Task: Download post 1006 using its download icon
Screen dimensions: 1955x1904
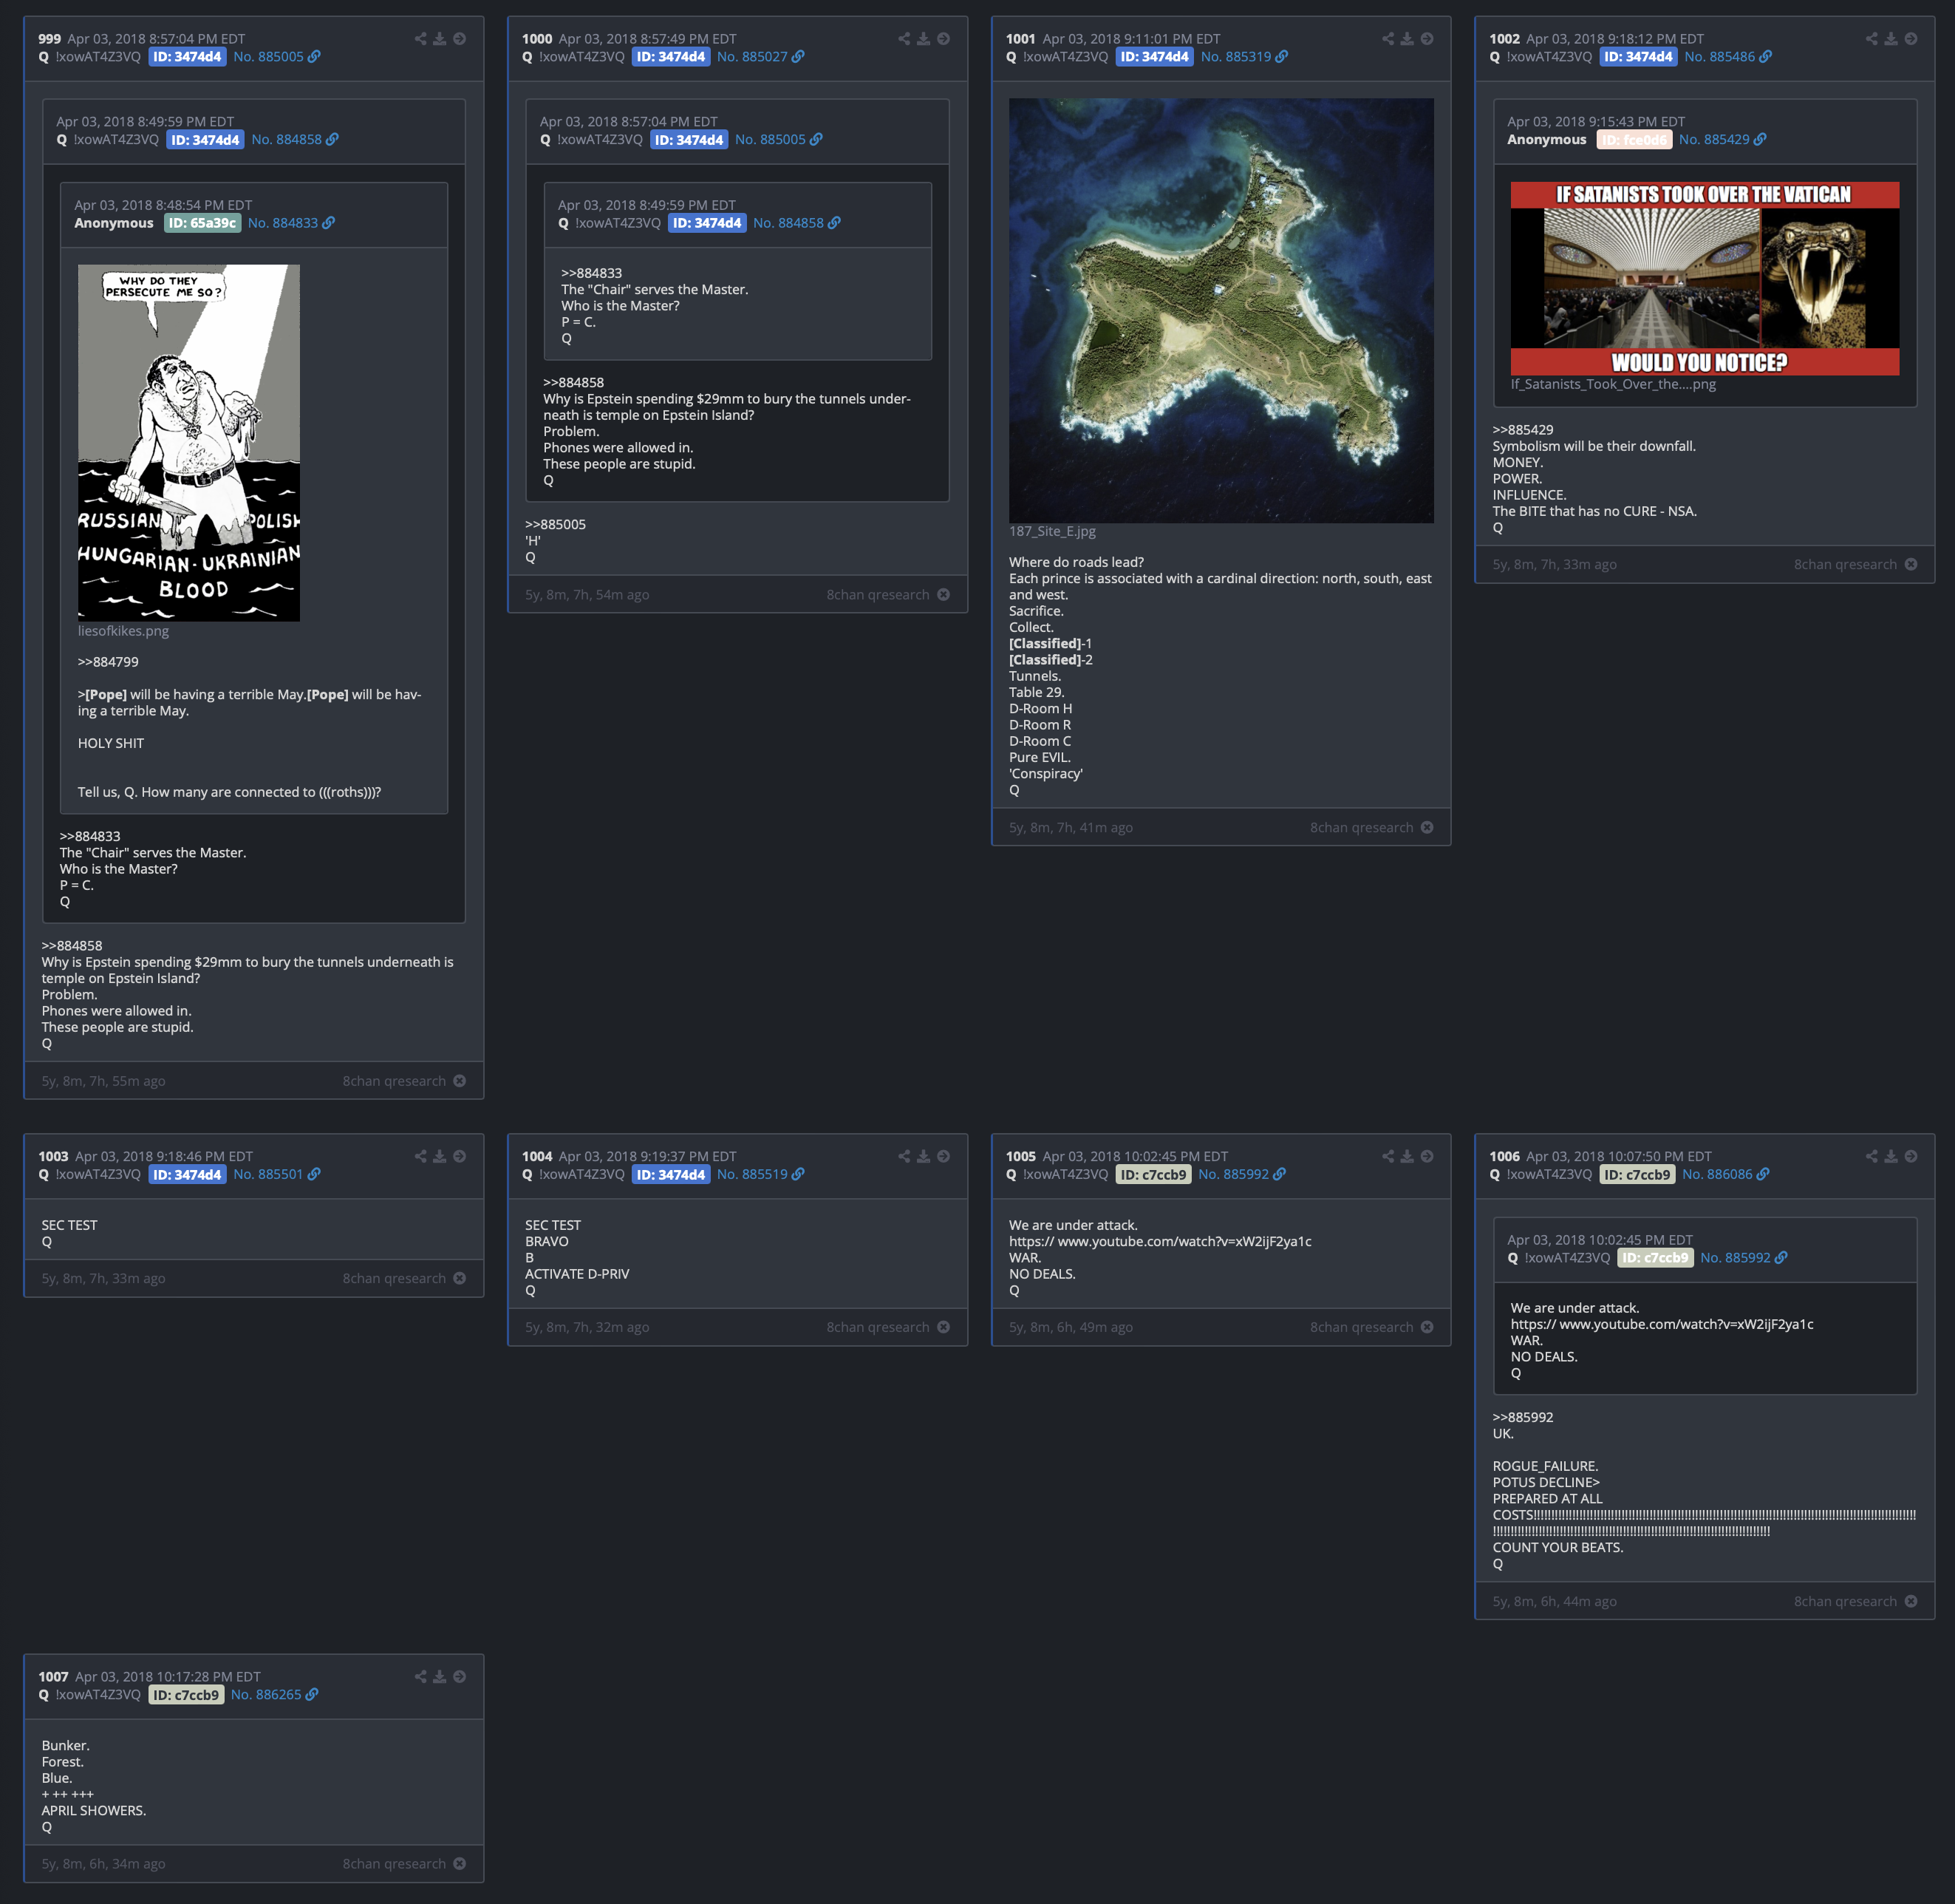Action: 1891,1156
